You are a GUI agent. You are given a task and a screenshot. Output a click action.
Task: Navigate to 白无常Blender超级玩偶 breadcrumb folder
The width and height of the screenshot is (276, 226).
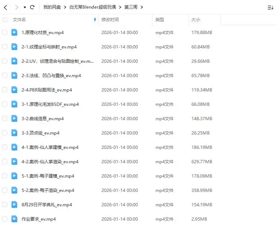click(x=92, y=7)
